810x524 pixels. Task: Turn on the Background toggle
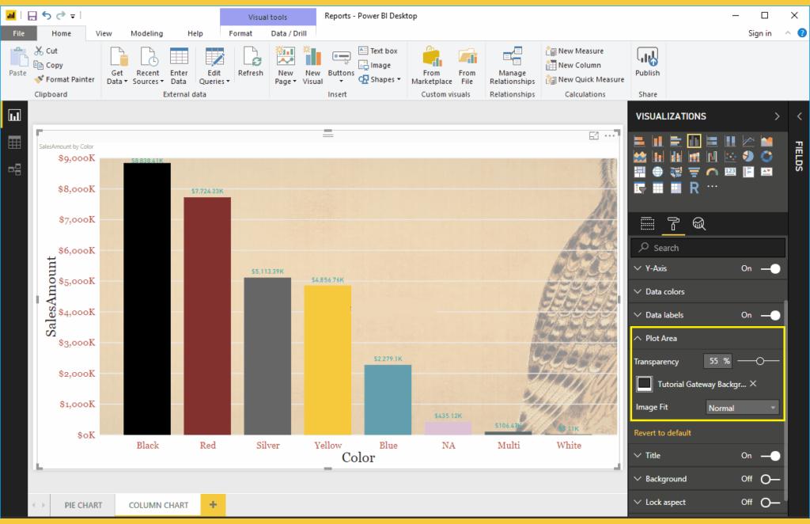click(x=770, y=479)
